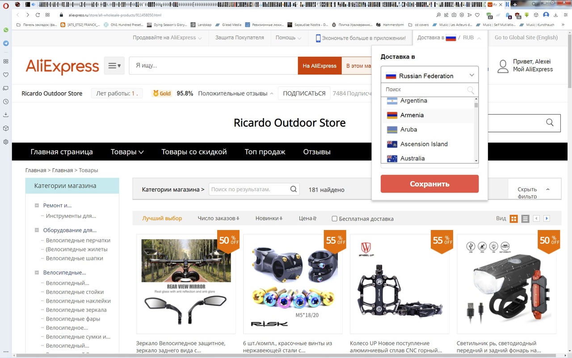Viewport: 572px width, 358px height.
Task: Open the Russian Federation country dropdown
Action: 429,75
